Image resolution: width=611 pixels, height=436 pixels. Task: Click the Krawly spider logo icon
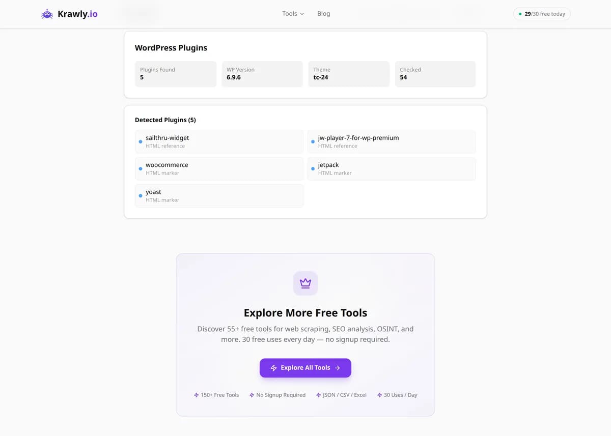click(x=47, y=14)
